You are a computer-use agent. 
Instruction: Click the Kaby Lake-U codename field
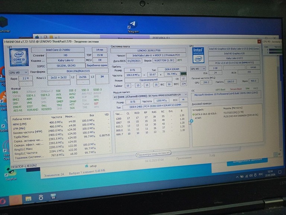coord(66,60)
